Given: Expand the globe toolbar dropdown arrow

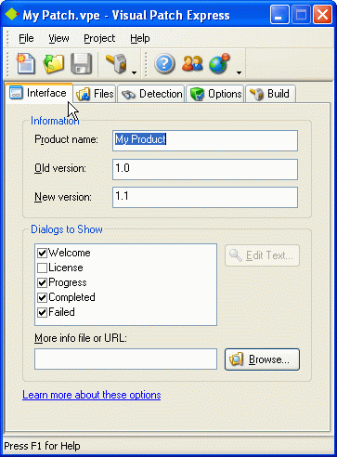Looking at the screenshot, I should tap(239, 72).
